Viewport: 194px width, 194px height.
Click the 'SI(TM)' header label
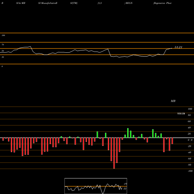[74, 3]
